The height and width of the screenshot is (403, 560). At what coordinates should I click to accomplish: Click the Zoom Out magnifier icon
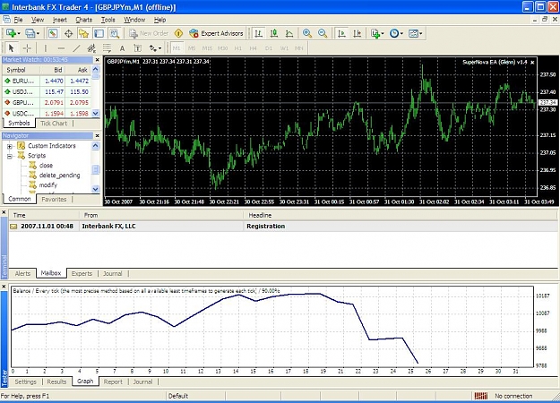323,33
